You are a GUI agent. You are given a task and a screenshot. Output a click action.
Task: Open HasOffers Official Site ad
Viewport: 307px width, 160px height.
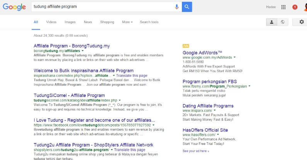[205, 130]
